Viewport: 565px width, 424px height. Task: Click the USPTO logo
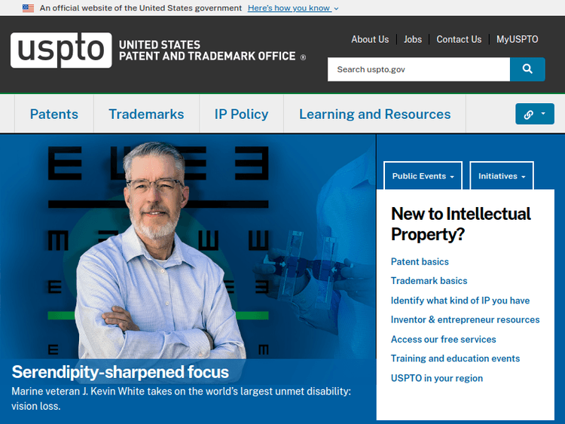point(61,50)
